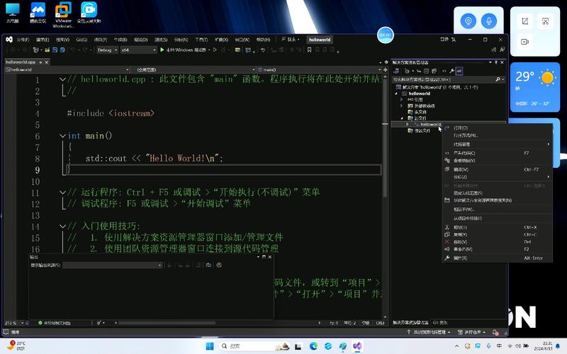Click the Visual Studio icon in the taskbar
This screenshot has height=354, width=567.
(x=358, y=346)
